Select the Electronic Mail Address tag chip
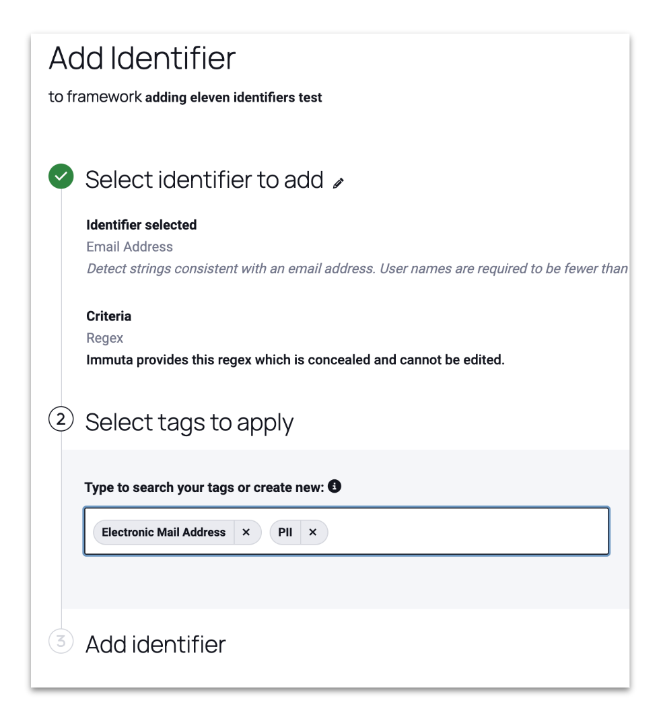This screenshot has height=723, width=661. tap(164, 532)
